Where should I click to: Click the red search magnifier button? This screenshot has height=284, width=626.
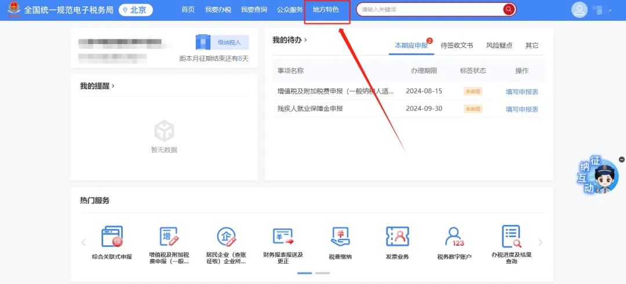click(x=508, y=9)
